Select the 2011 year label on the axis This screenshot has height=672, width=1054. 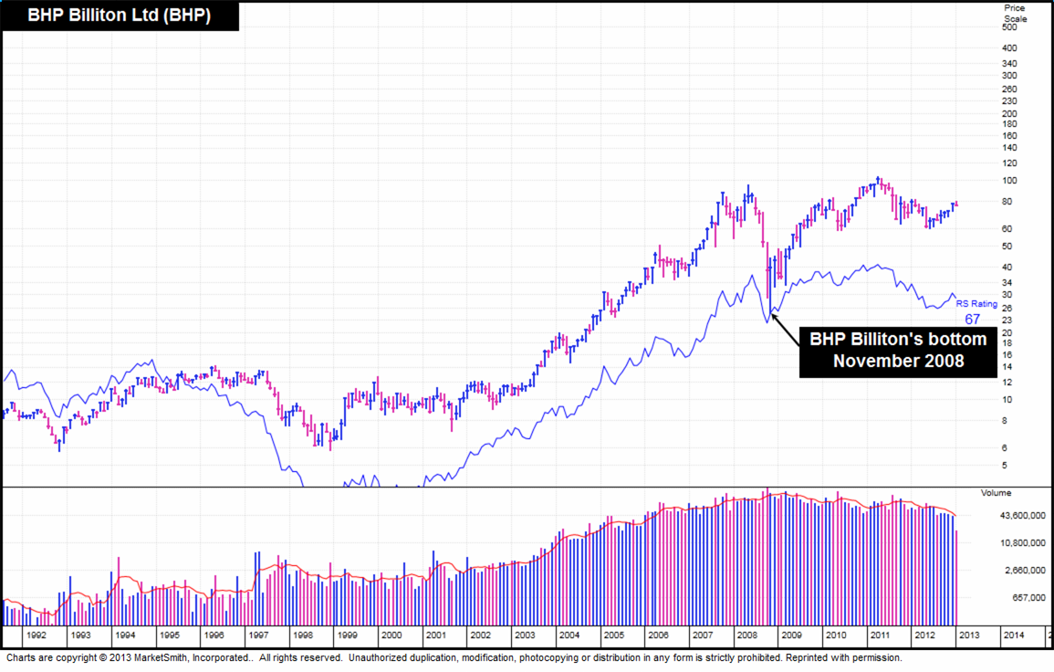[879, 635]
